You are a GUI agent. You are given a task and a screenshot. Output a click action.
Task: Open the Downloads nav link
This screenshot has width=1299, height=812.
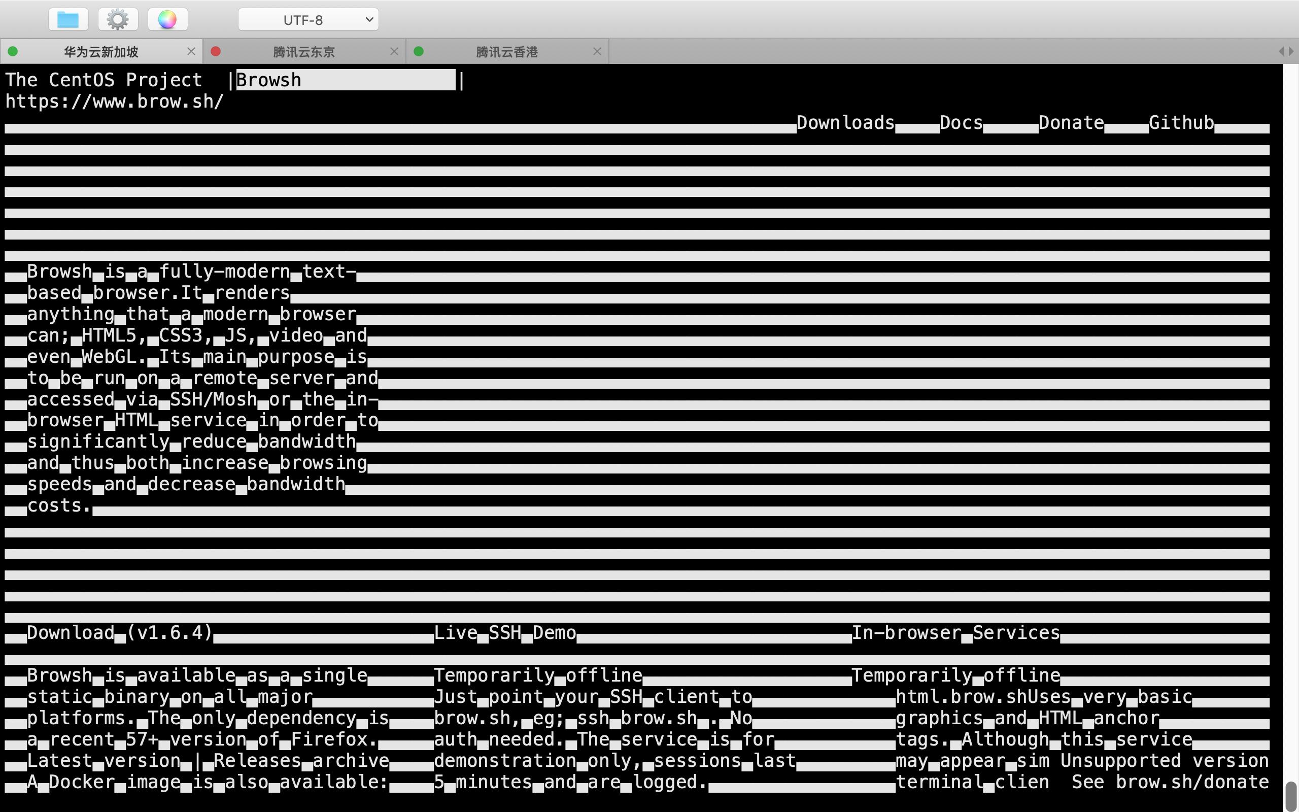pyautogui.click(x=845, y=123)
